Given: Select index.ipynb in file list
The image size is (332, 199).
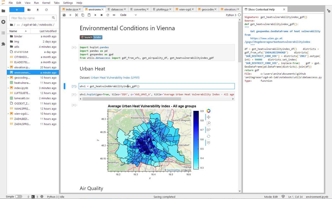Looking at the screenshot, I should pyautogui.click(x=33, y=88).
